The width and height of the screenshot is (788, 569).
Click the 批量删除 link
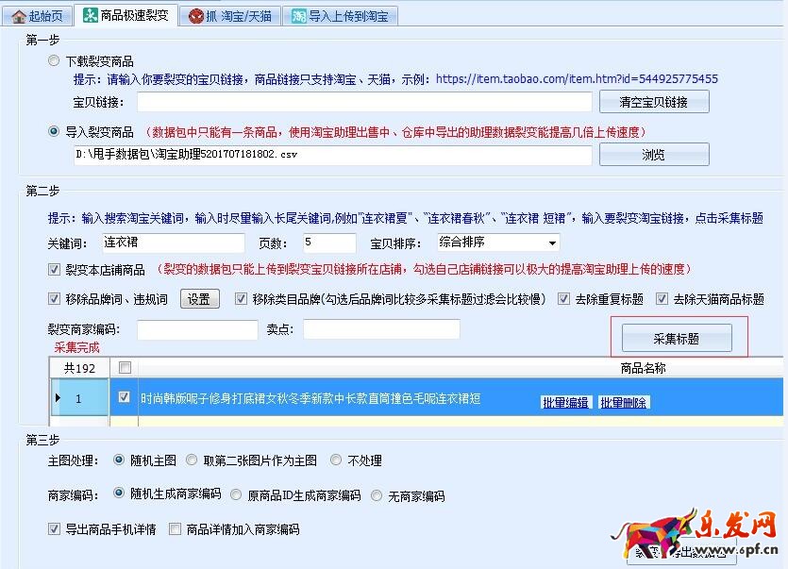point(623,403)
